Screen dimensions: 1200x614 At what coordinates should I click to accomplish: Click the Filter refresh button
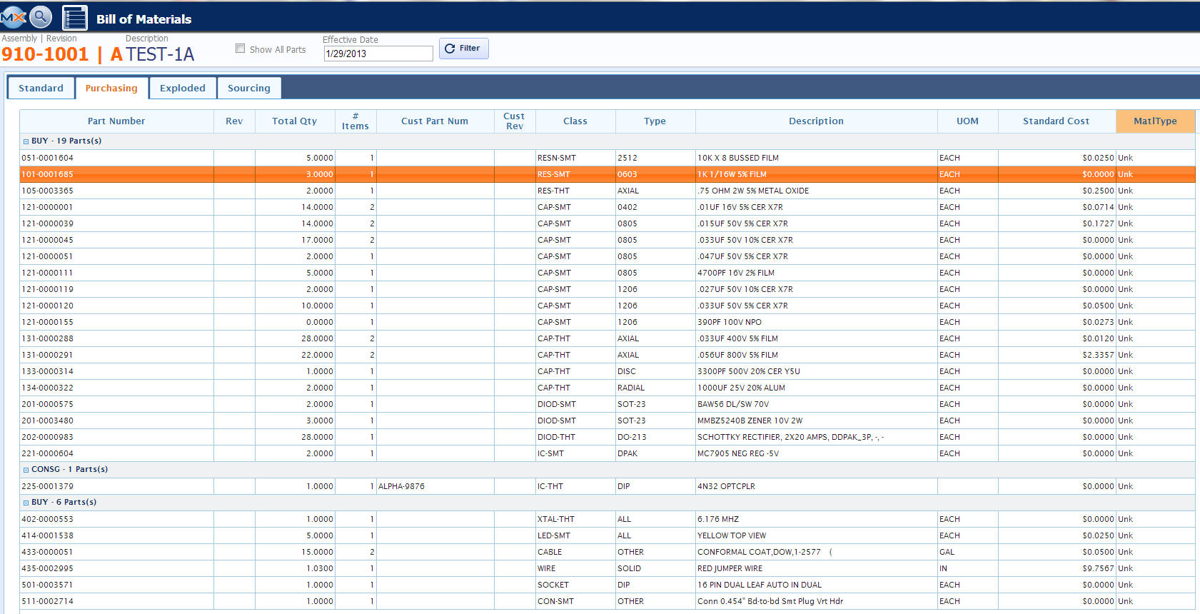(x=463, y=49)
